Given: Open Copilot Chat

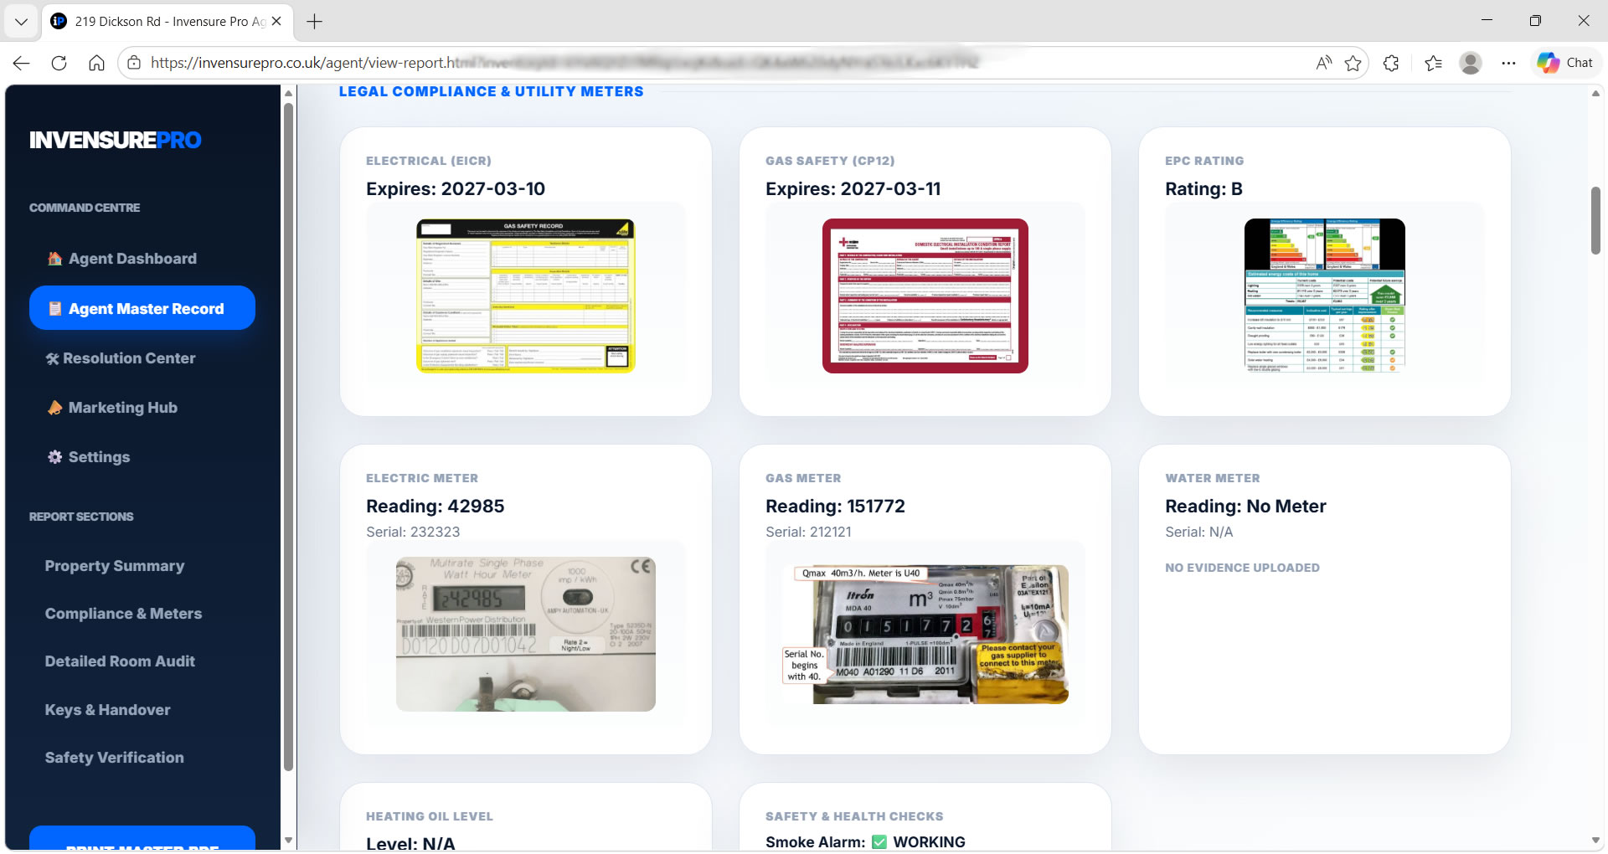Looking at the screenshot, I should coord(1566,63).
